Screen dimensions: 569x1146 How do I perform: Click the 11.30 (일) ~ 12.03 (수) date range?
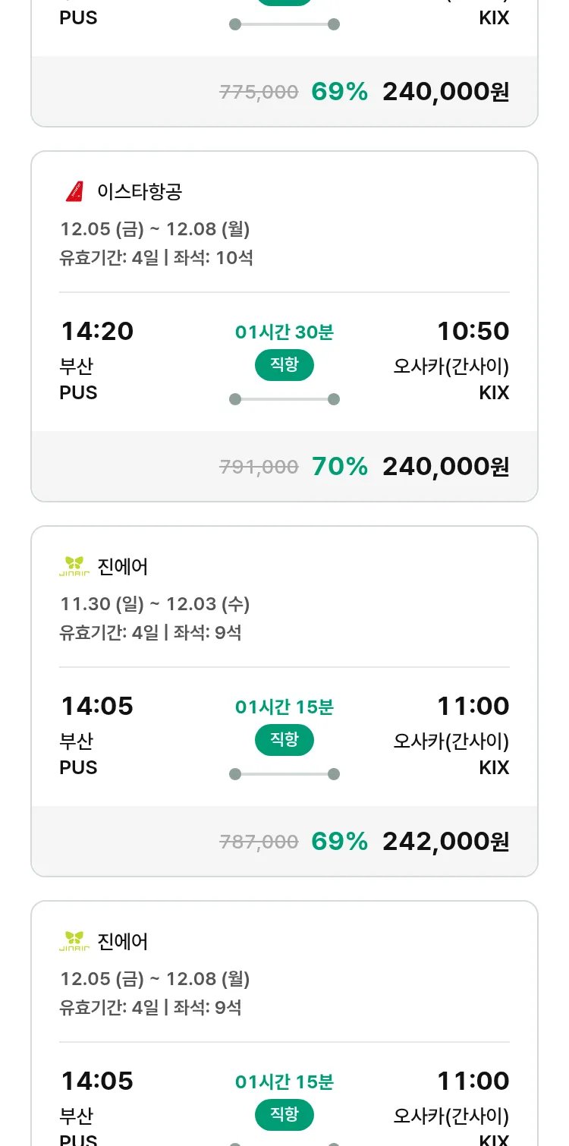(155, 603)
